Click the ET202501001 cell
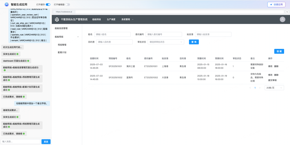The image size is (290, 145). pos(151,66)
